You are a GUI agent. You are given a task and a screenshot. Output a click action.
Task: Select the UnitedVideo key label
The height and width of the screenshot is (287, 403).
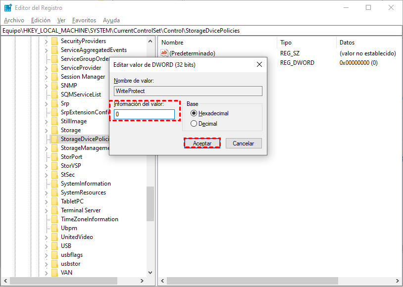tap(77, 237)
